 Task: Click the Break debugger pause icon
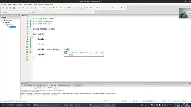coord(113,8)
